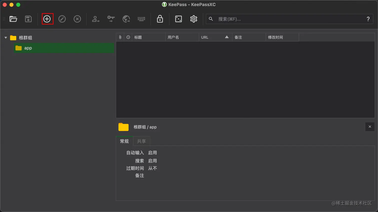Switch to the 共享 tab
The image size is (378, 212).
click(x=141, y=141)
